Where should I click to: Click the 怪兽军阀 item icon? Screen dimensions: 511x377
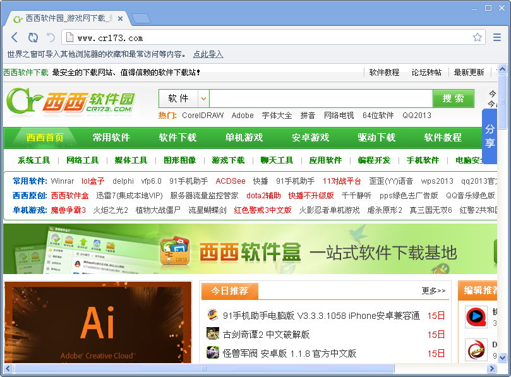pos(212,352)
